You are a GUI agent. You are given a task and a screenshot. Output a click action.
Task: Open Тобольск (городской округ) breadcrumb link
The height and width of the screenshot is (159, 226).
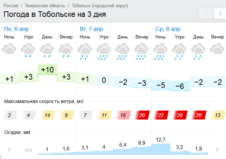coord(100,6)
